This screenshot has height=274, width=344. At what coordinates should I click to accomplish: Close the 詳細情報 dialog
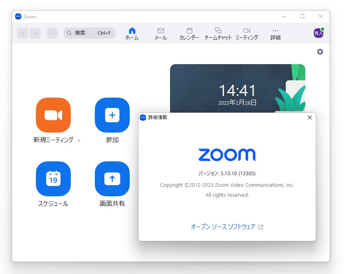click(310, 117)
